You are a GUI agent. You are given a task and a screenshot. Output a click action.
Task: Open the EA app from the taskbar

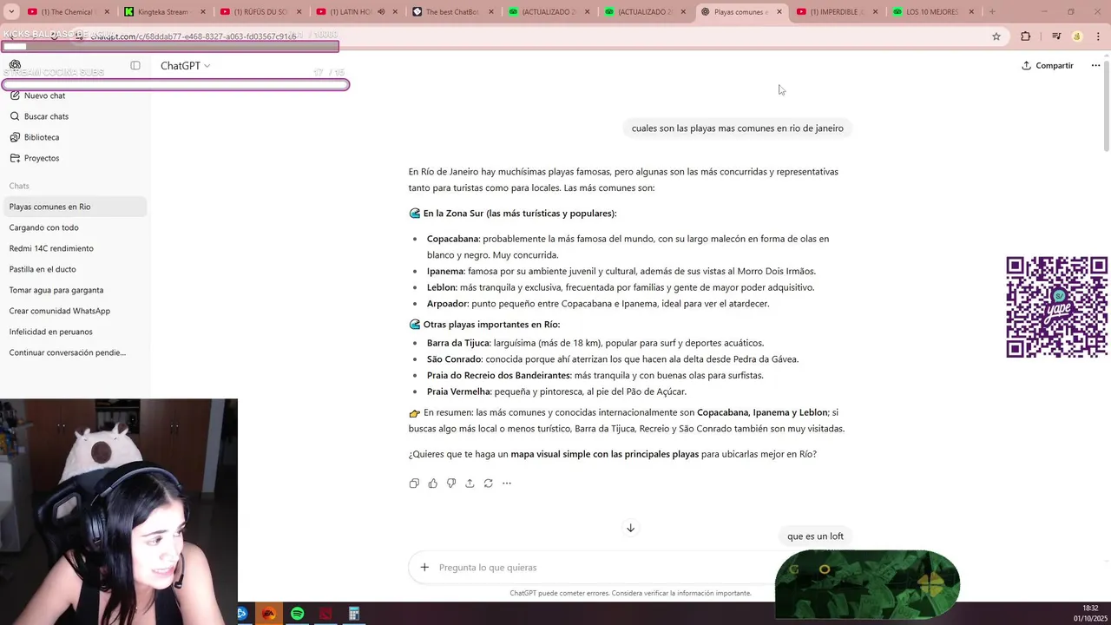click(x=269, y=614)
